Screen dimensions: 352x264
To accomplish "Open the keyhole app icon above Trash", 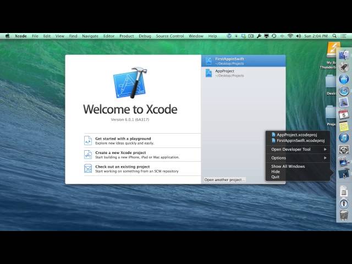I will pos(344,203).
